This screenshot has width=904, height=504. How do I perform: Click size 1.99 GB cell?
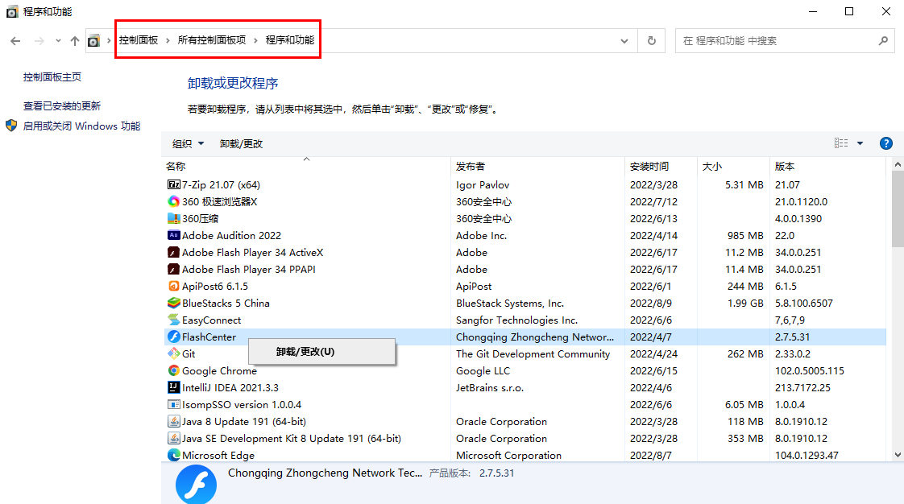click(x=745, y=303)
